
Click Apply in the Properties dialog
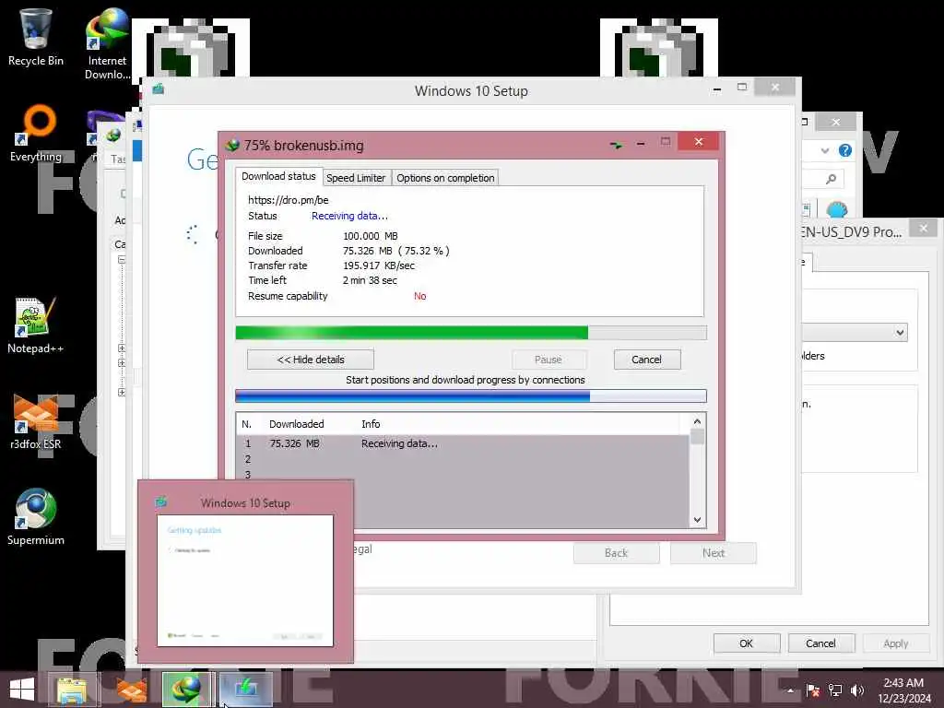pyautogui.click(x=896, y=643)
